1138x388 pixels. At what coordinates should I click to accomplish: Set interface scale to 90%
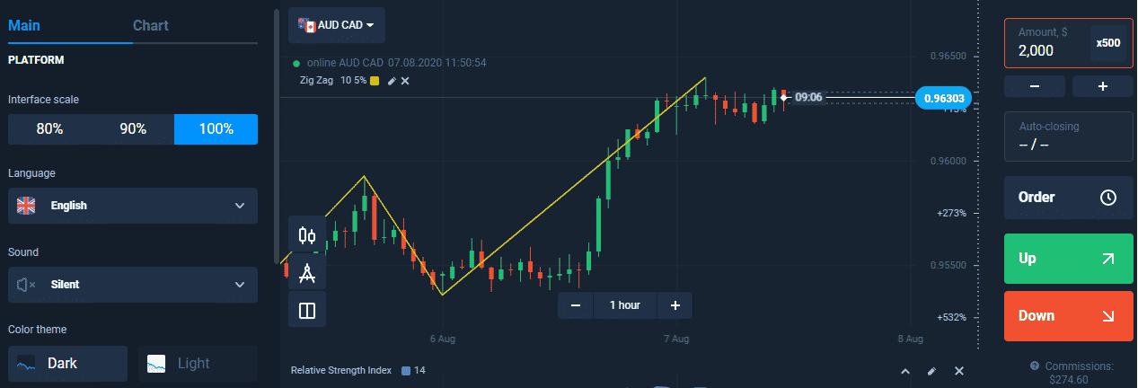[x=133, y=129]
